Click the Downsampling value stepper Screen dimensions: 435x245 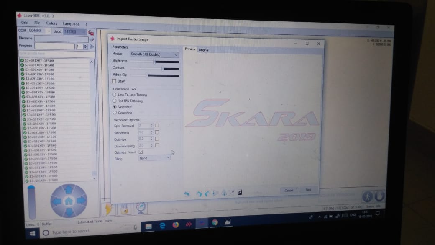click(x=151, y=145)
